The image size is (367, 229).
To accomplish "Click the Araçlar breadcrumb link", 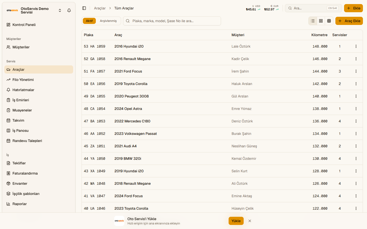I will click(100, 8).
